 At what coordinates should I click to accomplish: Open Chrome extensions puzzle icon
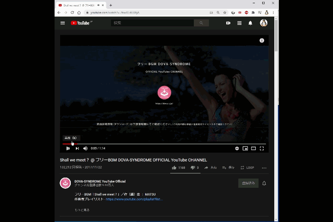coord(253,12)
